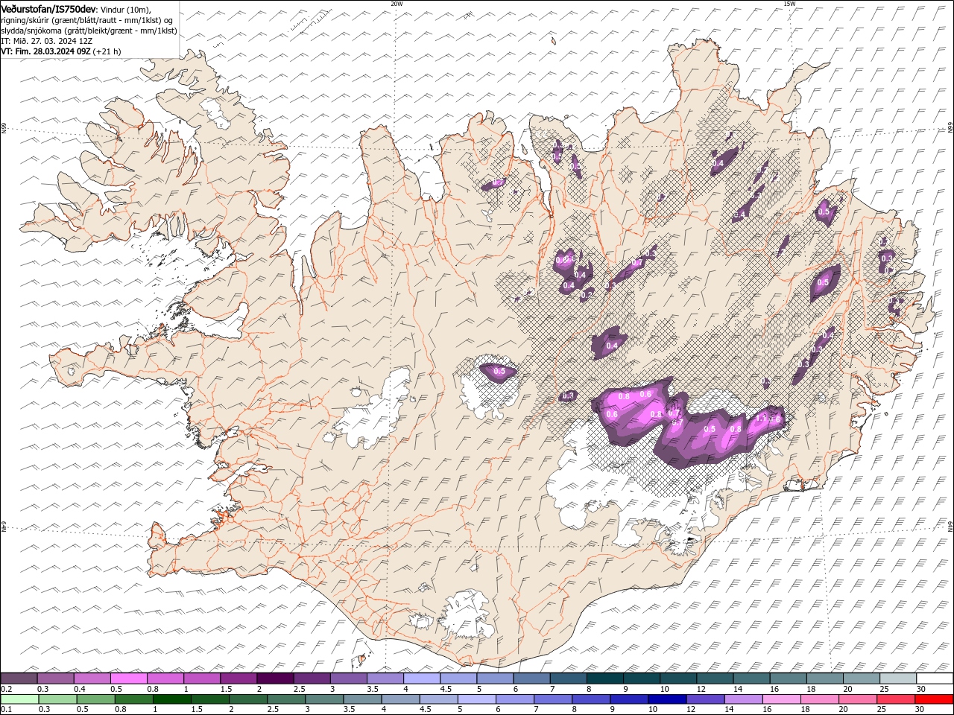
Task: Click the 'VT: Fim. 28.03.2024 09Z (+21 h)' line
Action: [61, 51]
